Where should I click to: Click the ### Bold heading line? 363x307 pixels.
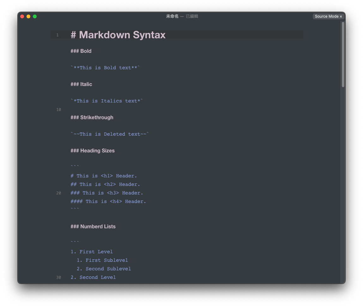point(81,51)
